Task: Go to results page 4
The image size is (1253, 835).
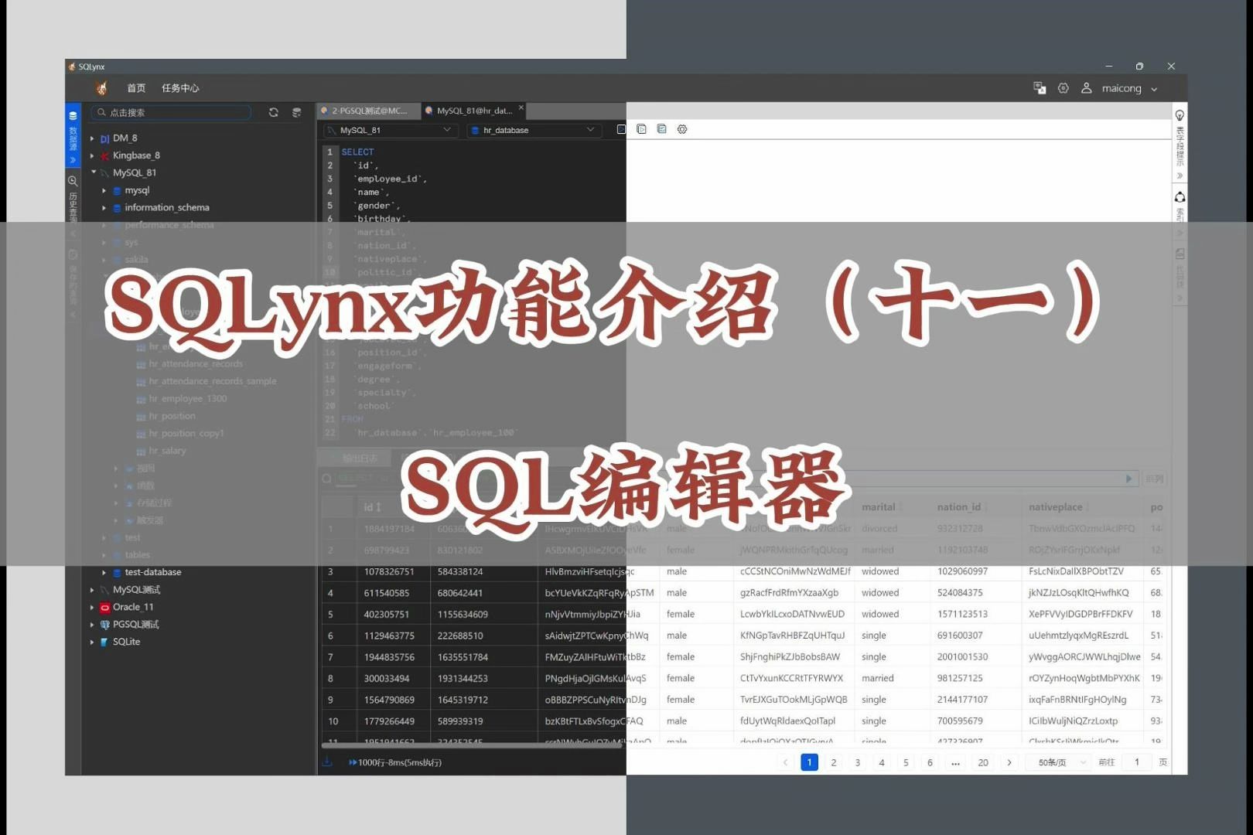Action: [882, 762]
